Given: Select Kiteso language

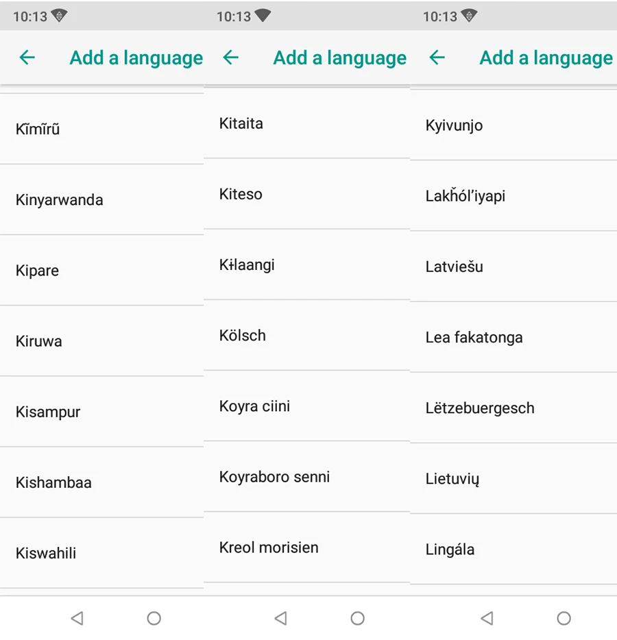Looking at the screenshot, I should (306, 194).
